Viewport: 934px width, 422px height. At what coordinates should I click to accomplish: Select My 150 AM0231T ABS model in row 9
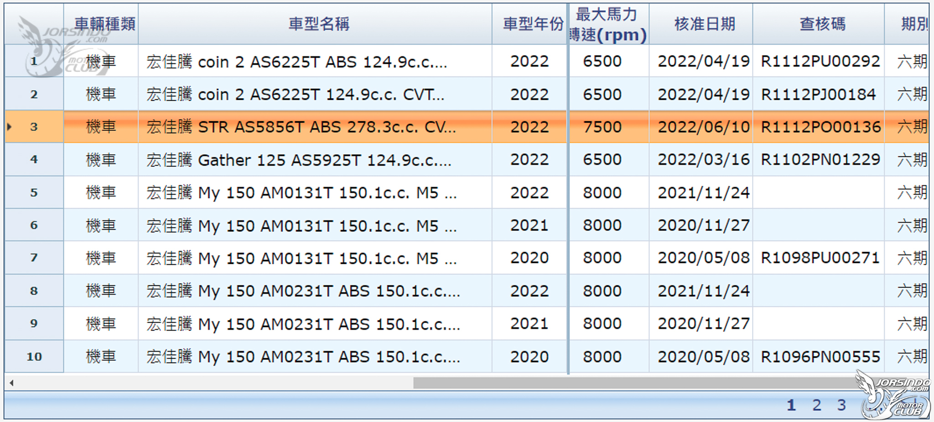[303, 324]
